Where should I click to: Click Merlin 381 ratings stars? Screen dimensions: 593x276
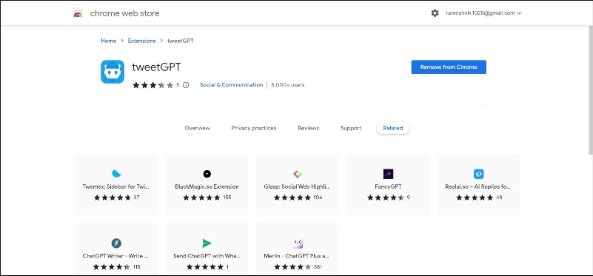point(292,267)
